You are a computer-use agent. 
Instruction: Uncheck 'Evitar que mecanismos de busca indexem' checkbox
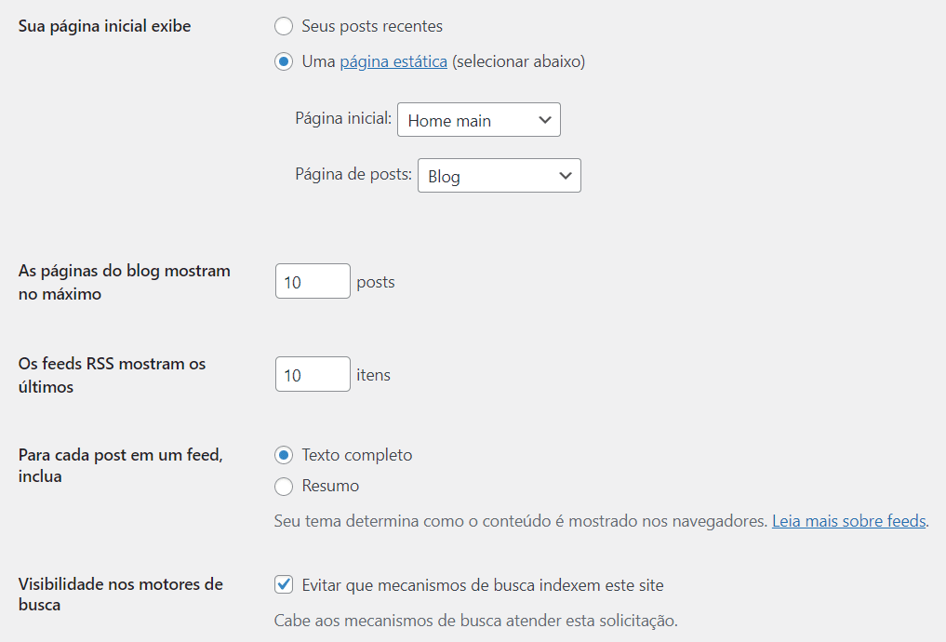point(284,584)
